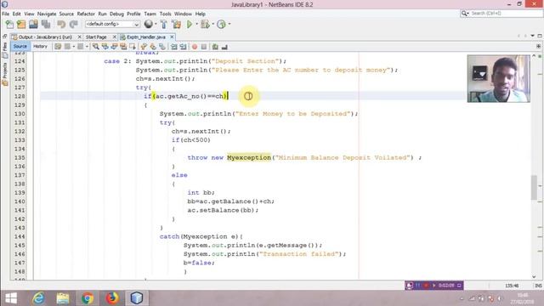544x306 pixels.
Task: Click the Stop Macro Recording icon
Action: point(204,47)
